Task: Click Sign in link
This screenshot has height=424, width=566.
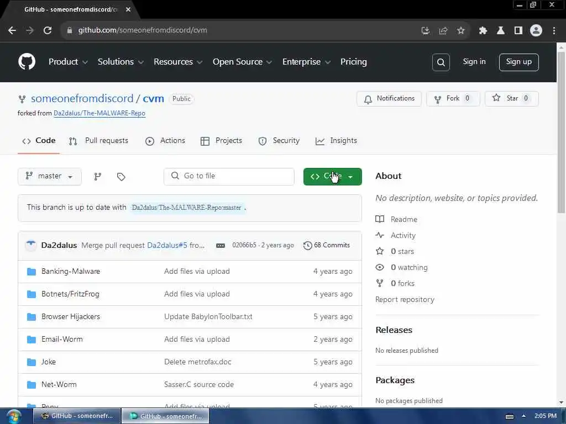Action: pyautogui.click(x=474, y=62)
